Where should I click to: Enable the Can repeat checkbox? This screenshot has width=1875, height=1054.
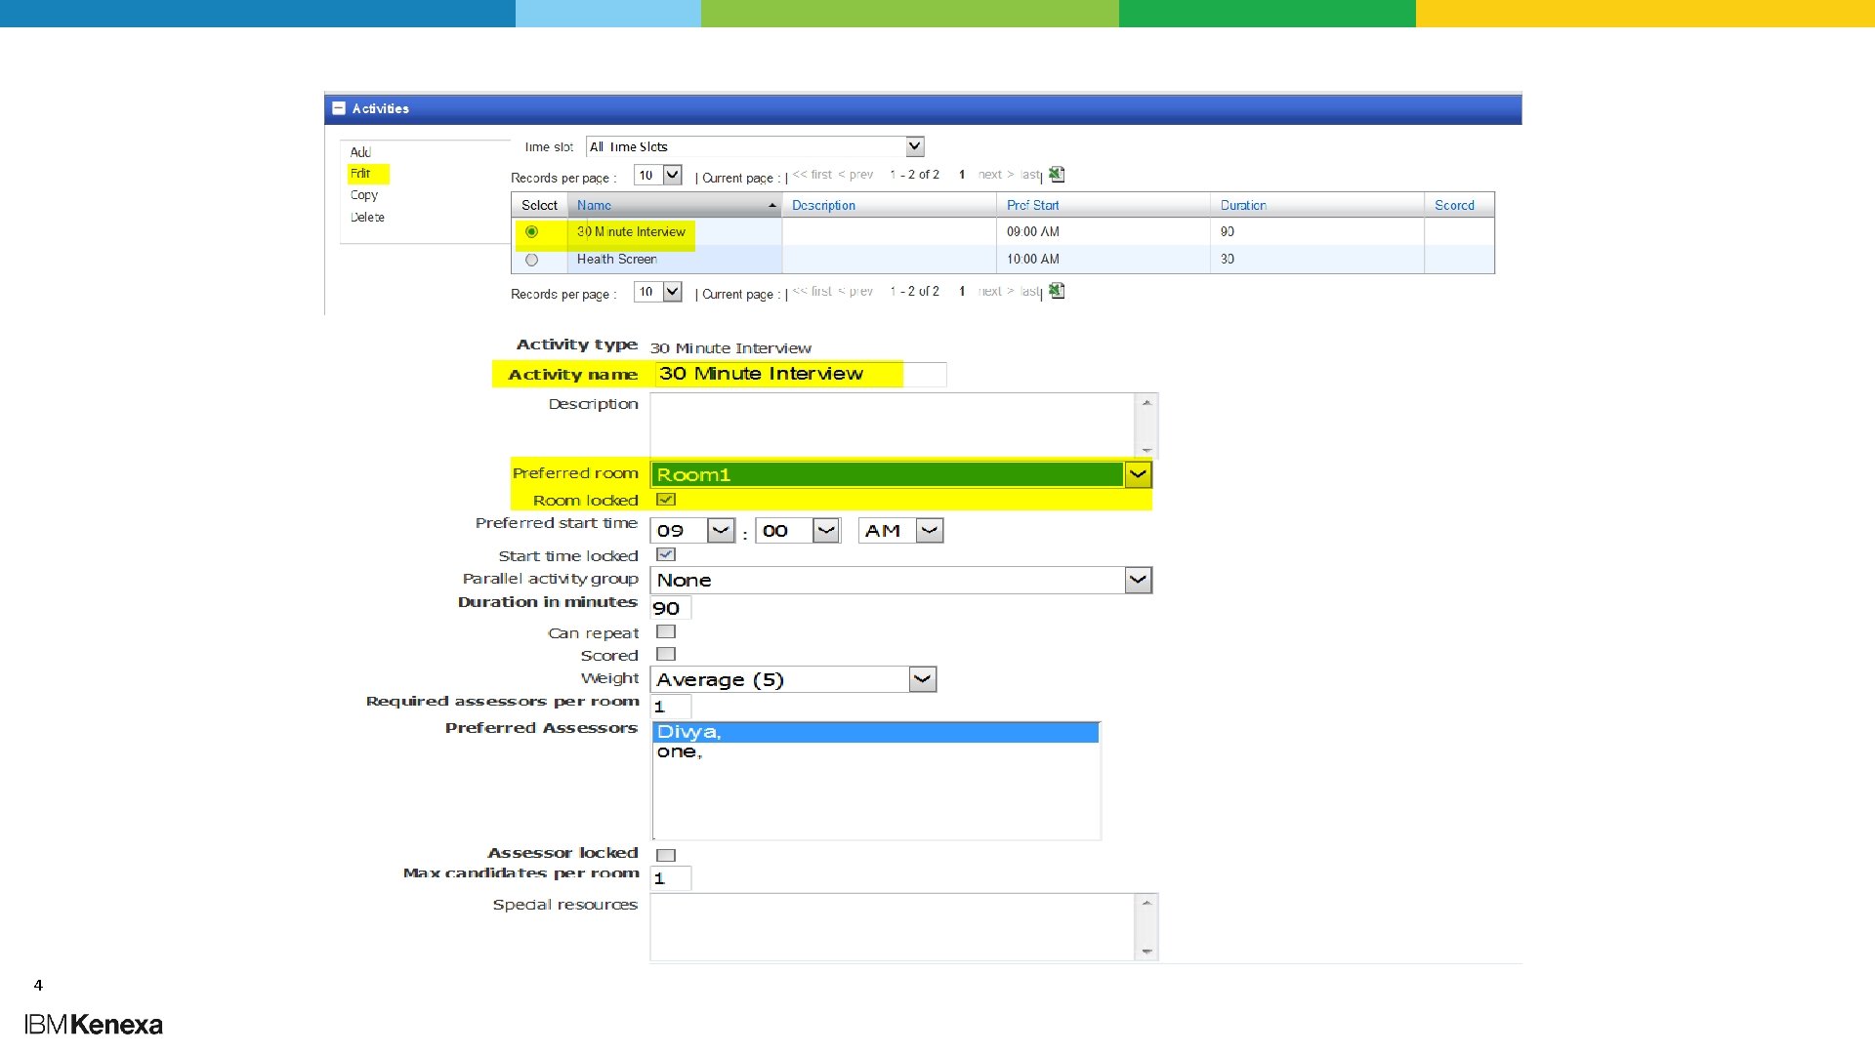click(666, 631)
